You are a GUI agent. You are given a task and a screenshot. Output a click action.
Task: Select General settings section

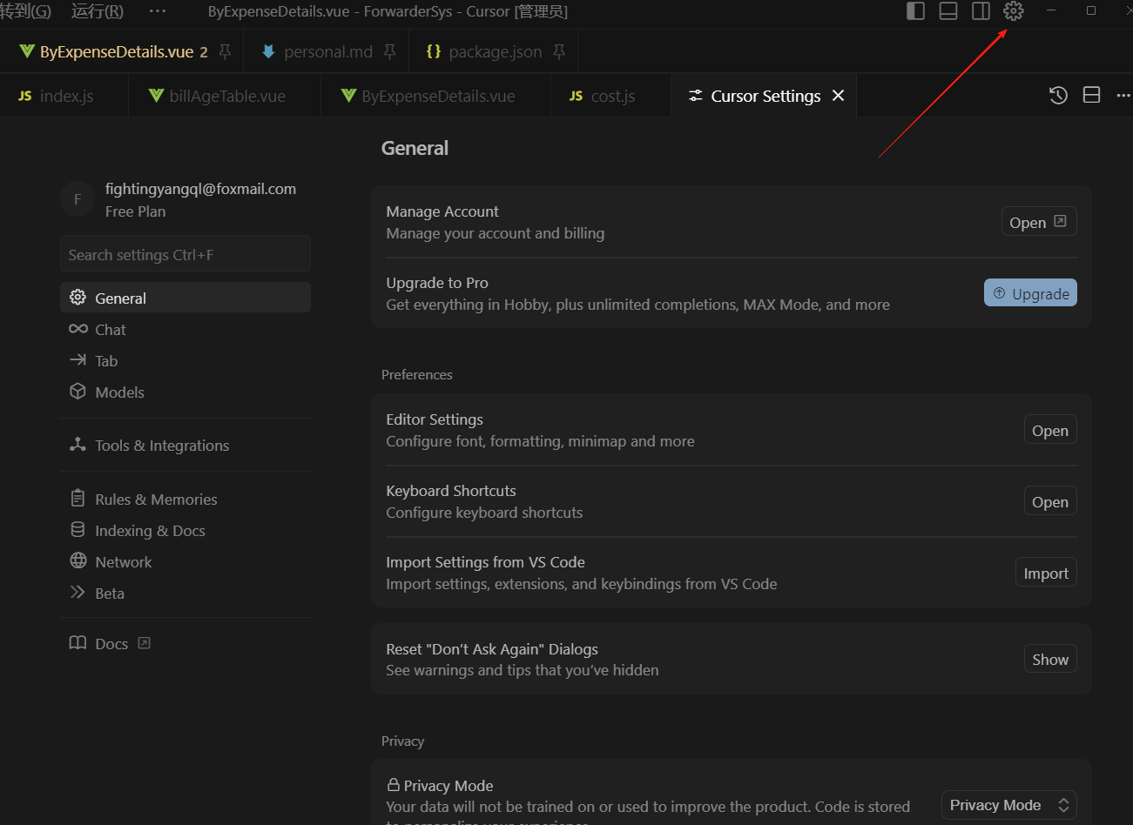pos(185,298)
